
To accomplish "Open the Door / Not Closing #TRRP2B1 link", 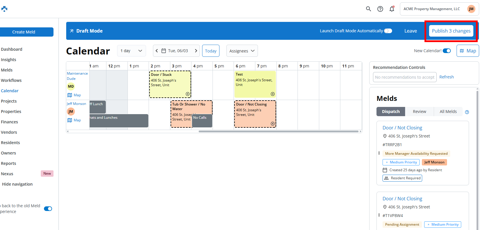I will tap(402, 128).
